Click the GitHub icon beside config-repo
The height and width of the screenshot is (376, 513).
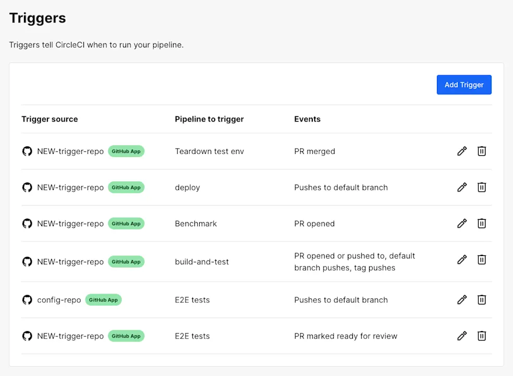27,300
